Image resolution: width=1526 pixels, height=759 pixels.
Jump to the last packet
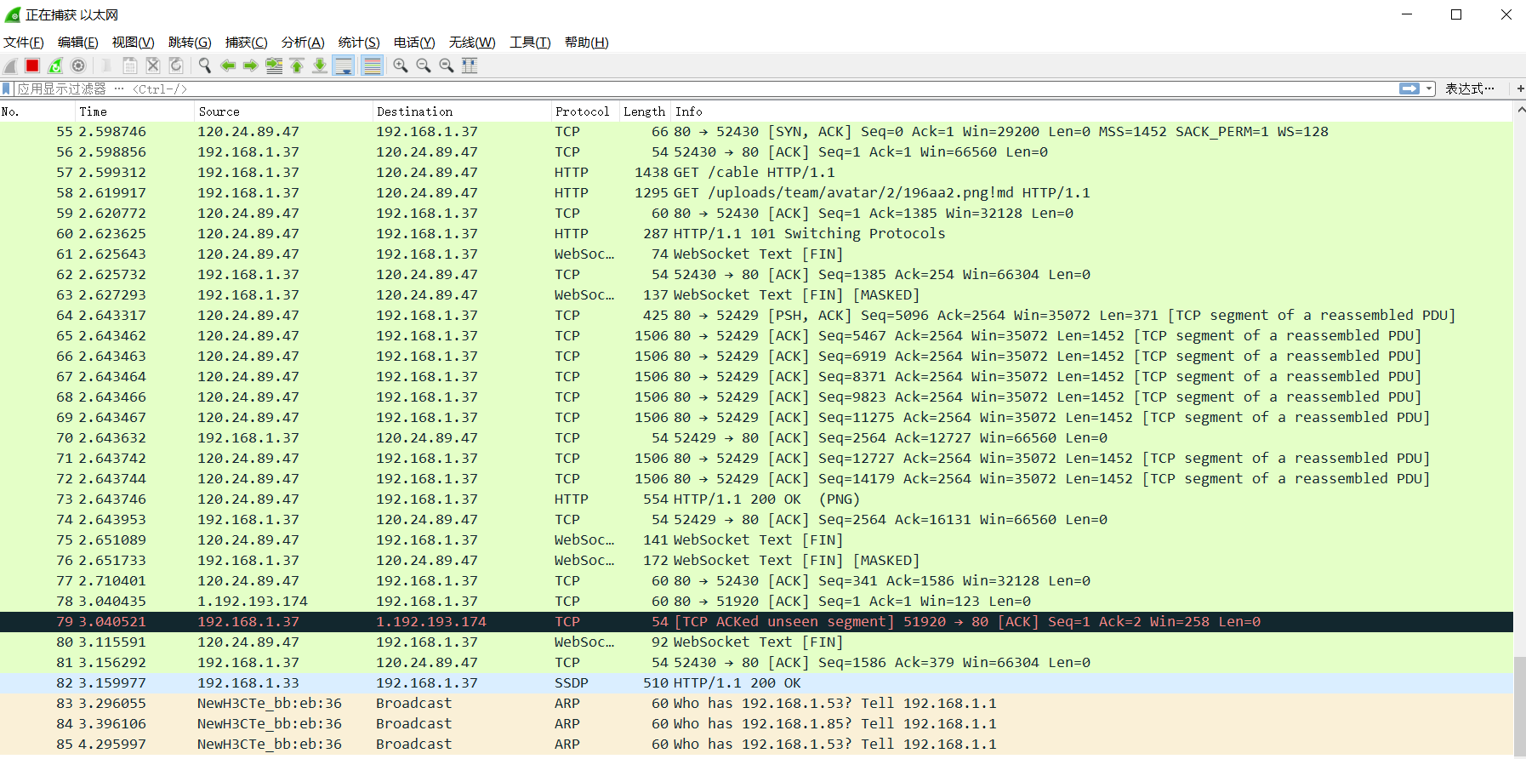[x=320, y=66]
